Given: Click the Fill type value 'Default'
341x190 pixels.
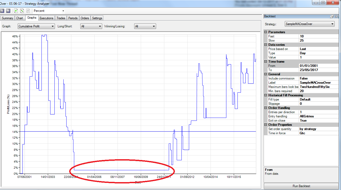Looking at the screenshot, I should tap(319, 99).
